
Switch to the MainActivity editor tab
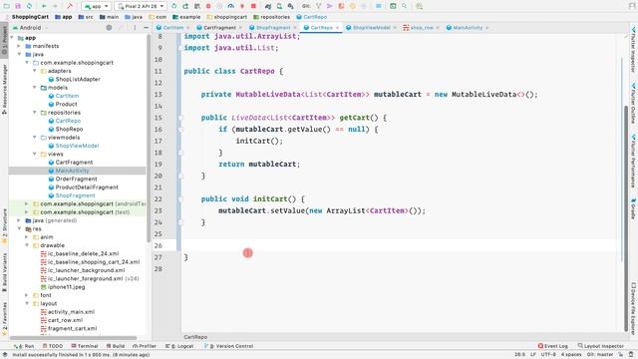[x=468, y=28]
